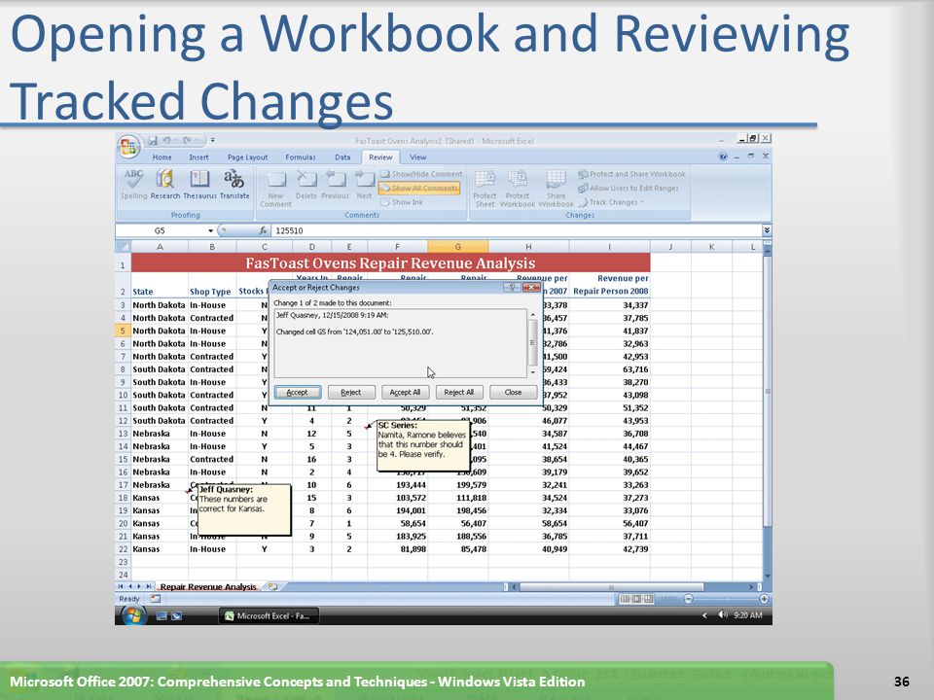Click the insert function fx icon
This screenshot has height=700, width=934.
263,230
